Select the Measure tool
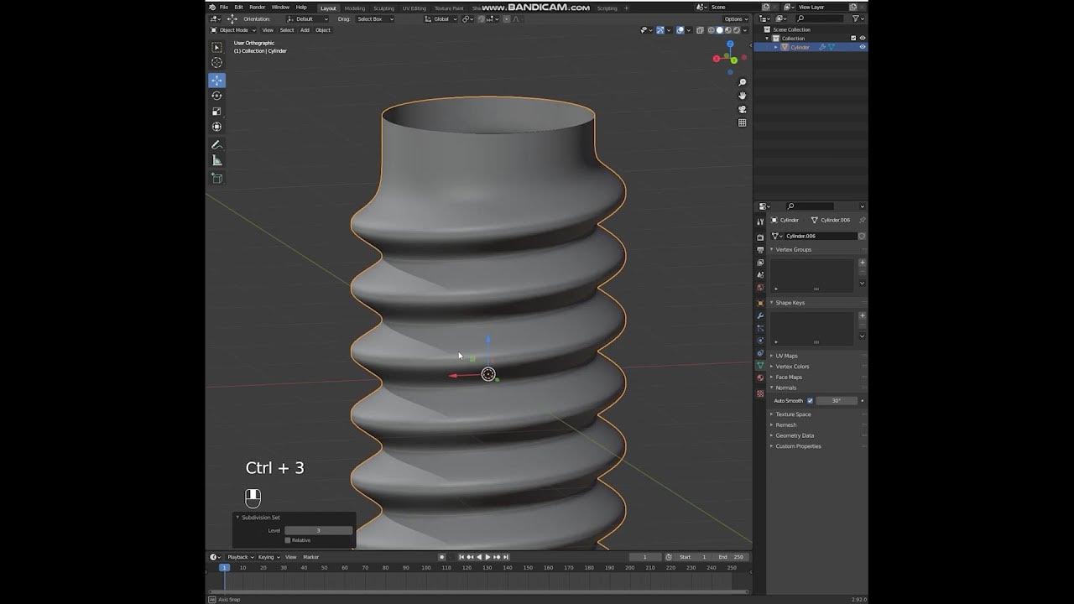The image size is (1074, 604). point(216,160)
